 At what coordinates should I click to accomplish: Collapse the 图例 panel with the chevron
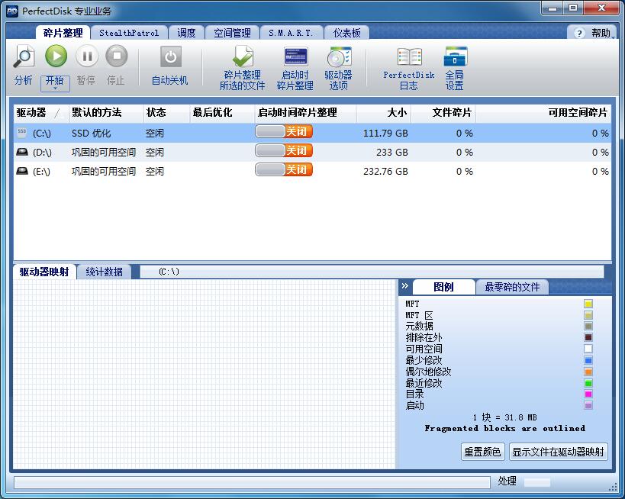405,288
